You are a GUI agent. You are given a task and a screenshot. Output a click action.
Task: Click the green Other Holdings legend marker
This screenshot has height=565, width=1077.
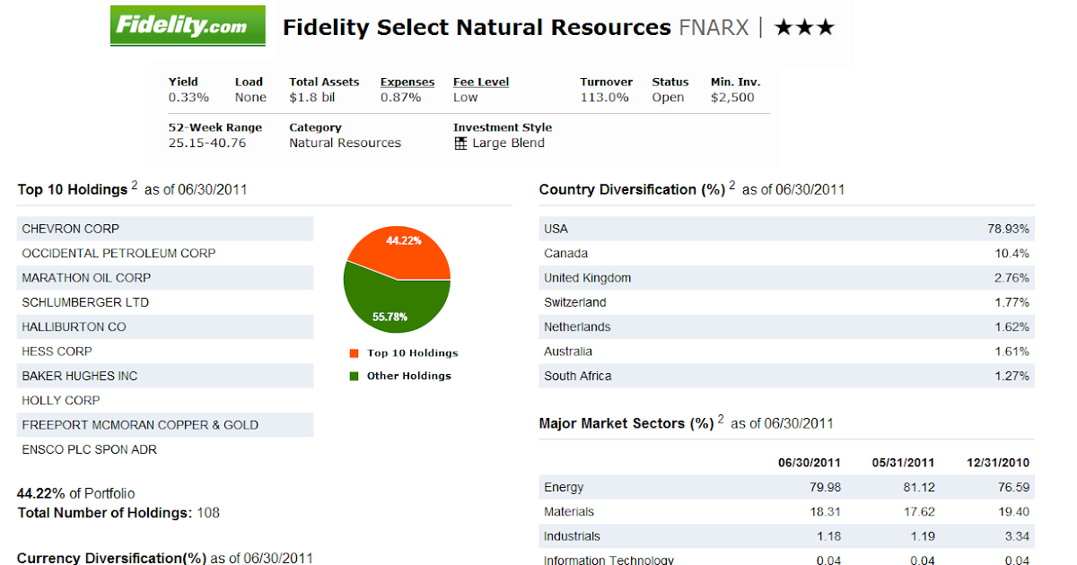click(352, 376)
